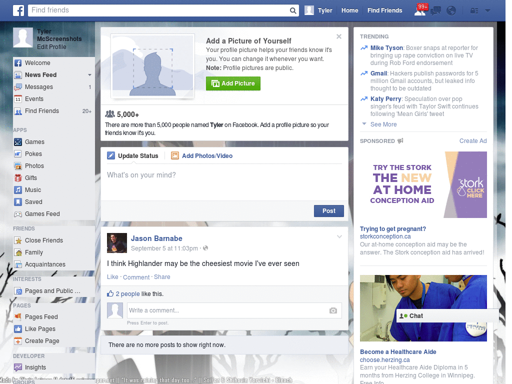Open the Mike Tyson trending topic
The image size is (512, 384).
[x=387, y=48]
